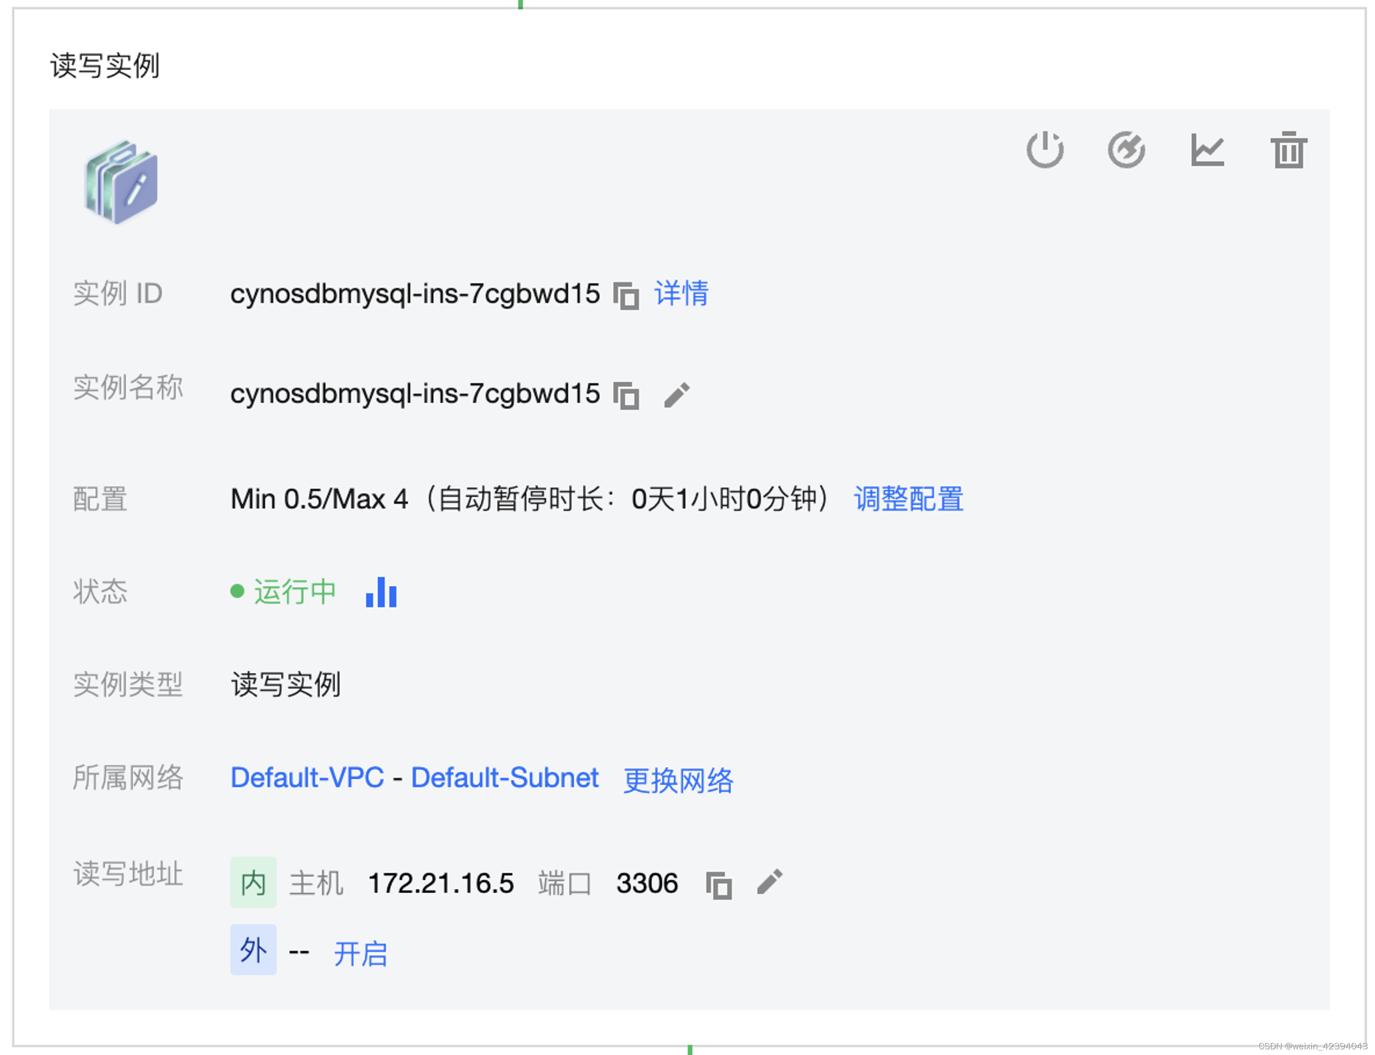This screenshot has height=1055, width=1375.
Task: Click the 实例类型 label
Action: click(x=128, y=684)
